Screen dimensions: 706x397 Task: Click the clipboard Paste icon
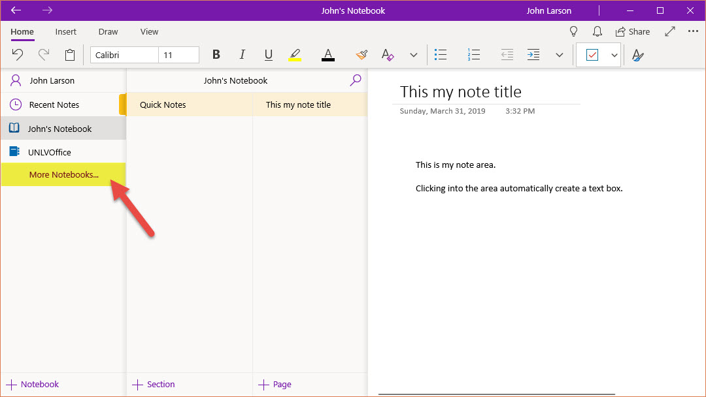coord(70,55)
